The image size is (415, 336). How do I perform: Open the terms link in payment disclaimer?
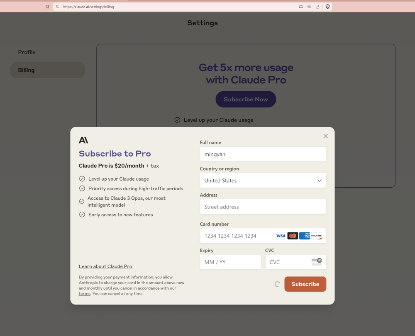click(x=84, y=294)
